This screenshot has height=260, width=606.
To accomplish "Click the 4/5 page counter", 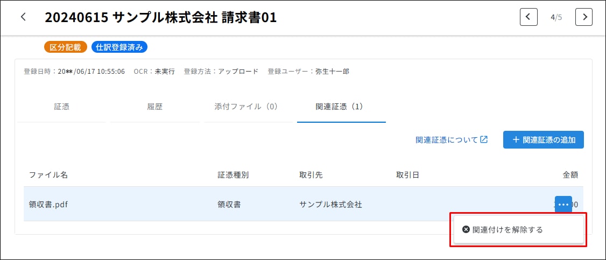I will 556,17.
